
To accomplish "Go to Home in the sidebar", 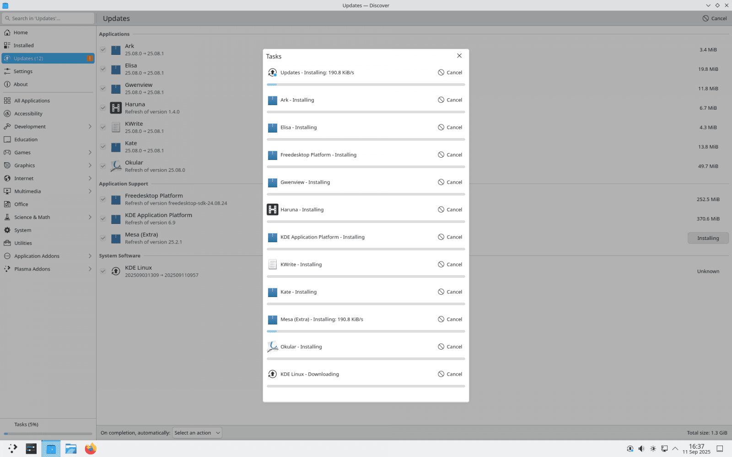I will coord(48,32).
